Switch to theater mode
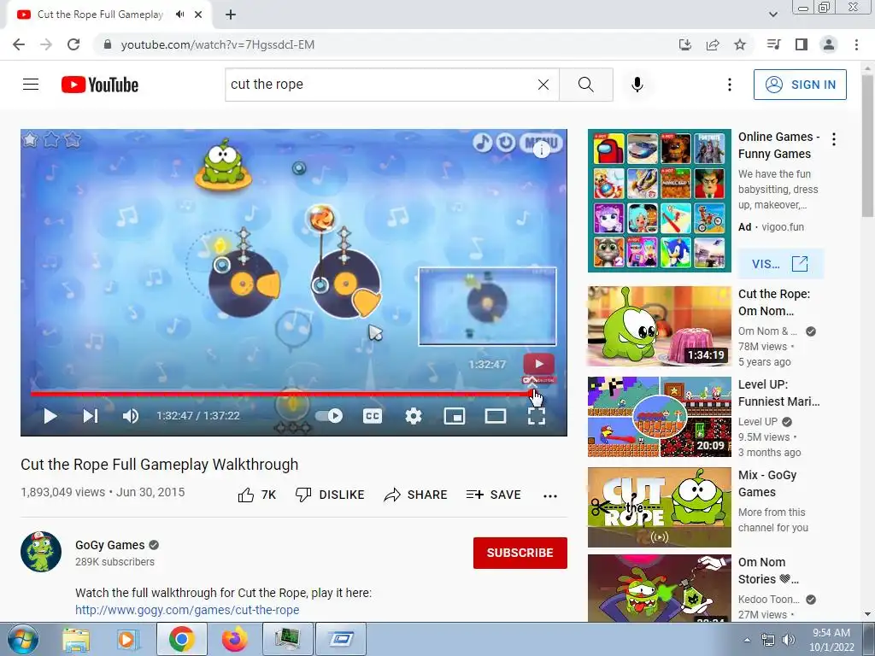The height and width of the screenshot is (656, 875). pyautogui.click(x=496, y=416)
